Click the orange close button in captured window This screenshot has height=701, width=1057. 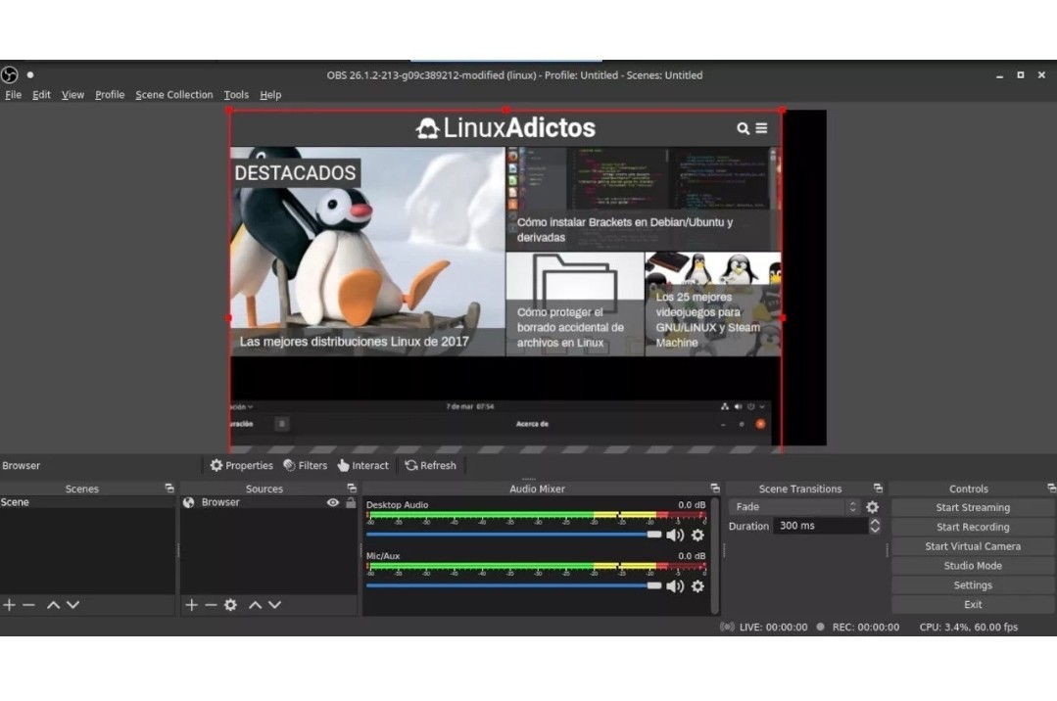click(x=760, y=424)
